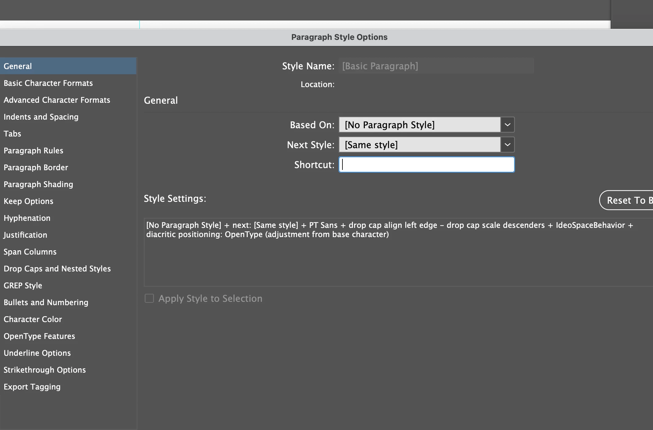Open the Tabs category
The image size is (653, 430).
(x=13, y=134)
